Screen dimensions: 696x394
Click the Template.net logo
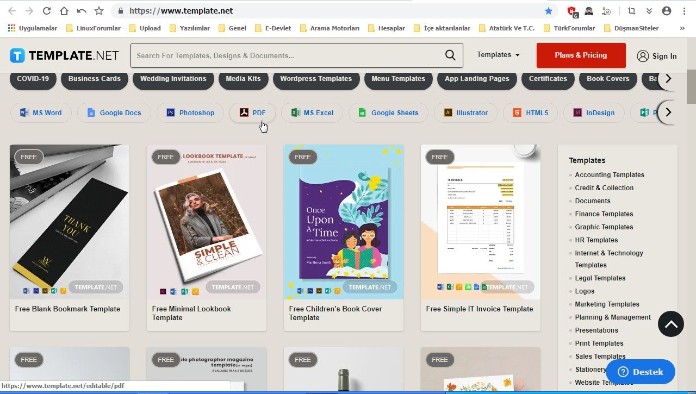click(x=64, y=55)
